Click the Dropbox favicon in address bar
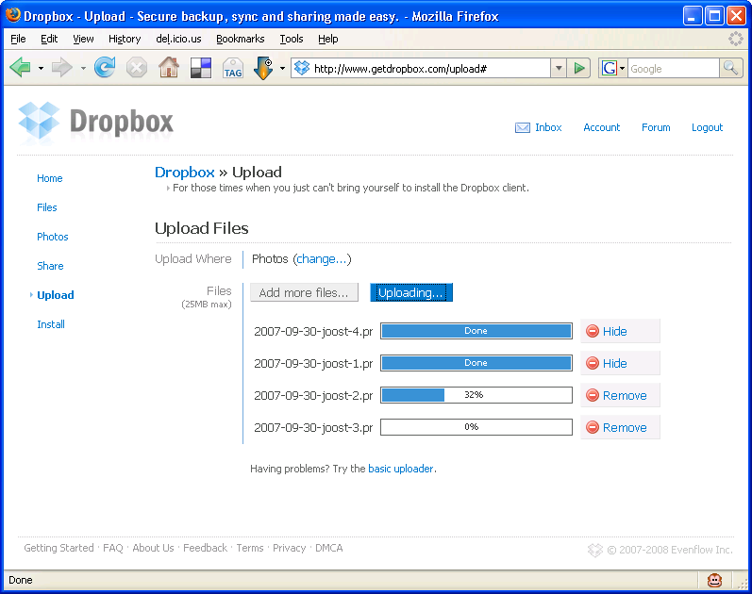The image size is (752, 594). [x=302, y=68]
